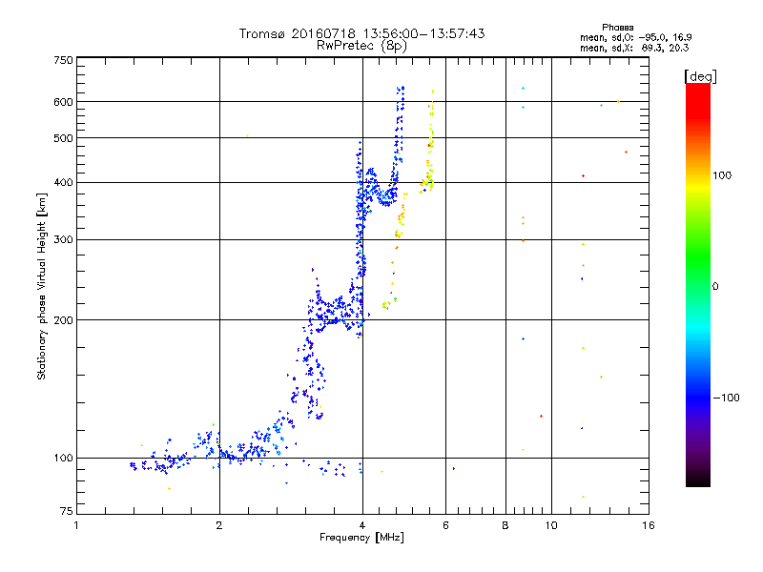This screenshot has height=572, width=763.
Task: Click the colorbar tick label '0'
Action: (x=715, y=287)
